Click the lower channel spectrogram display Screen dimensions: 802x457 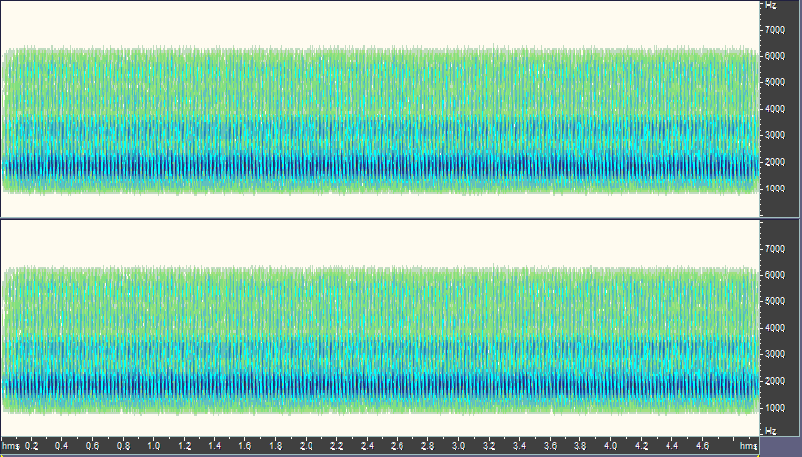(x=381, y=329)
